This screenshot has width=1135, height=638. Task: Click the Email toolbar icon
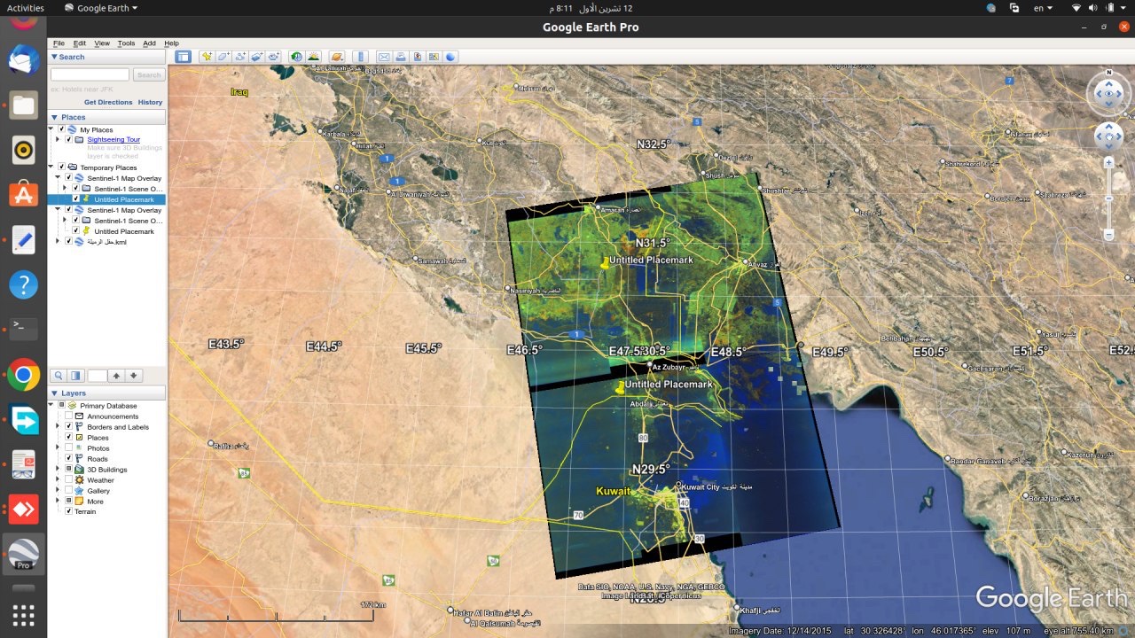[x=384, y=57]
